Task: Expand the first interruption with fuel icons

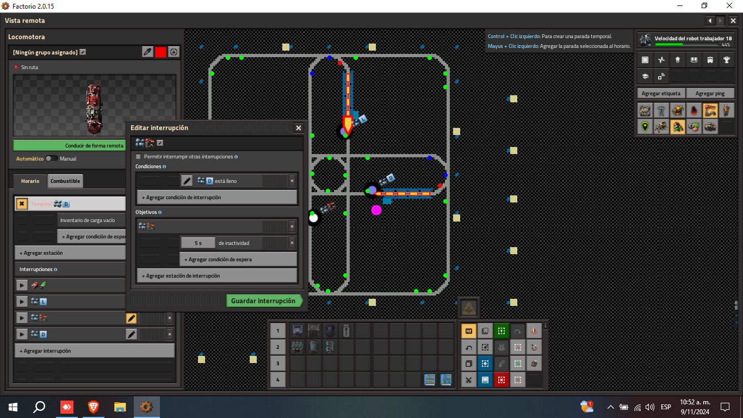Action: (21, 285)
